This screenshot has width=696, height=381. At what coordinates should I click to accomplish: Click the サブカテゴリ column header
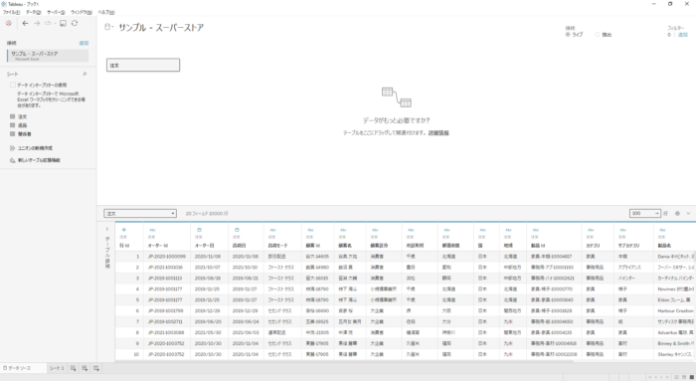(629, 246)
